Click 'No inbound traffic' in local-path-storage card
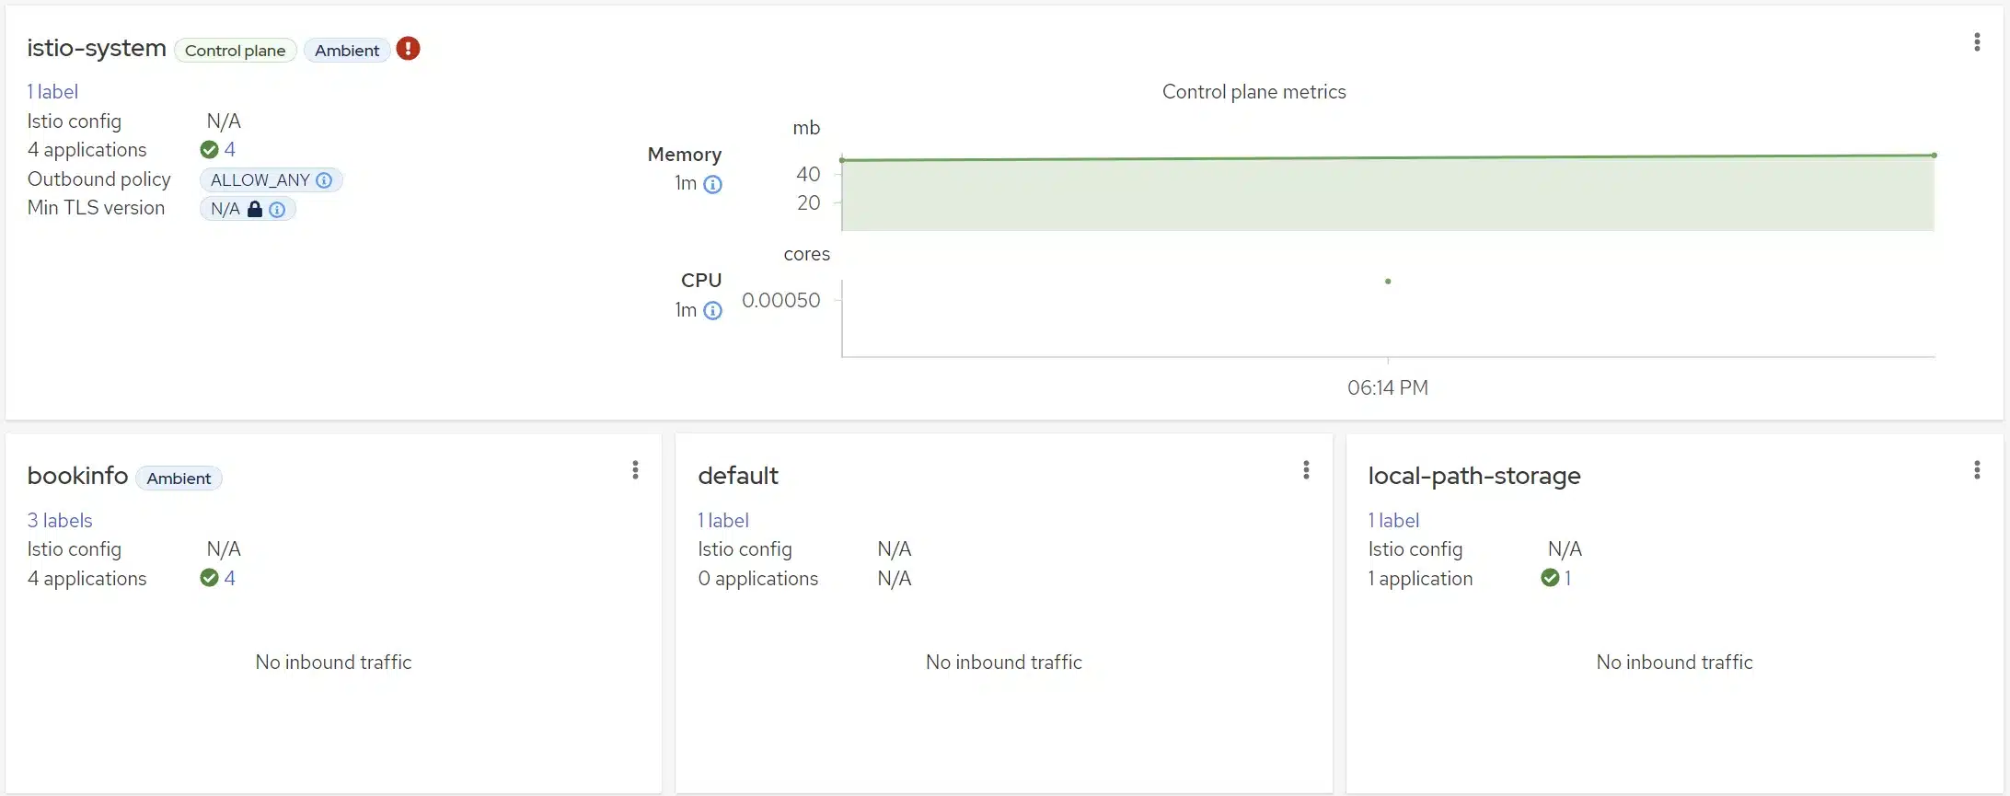This screenshot has width=2010, height=796. 1674,663
